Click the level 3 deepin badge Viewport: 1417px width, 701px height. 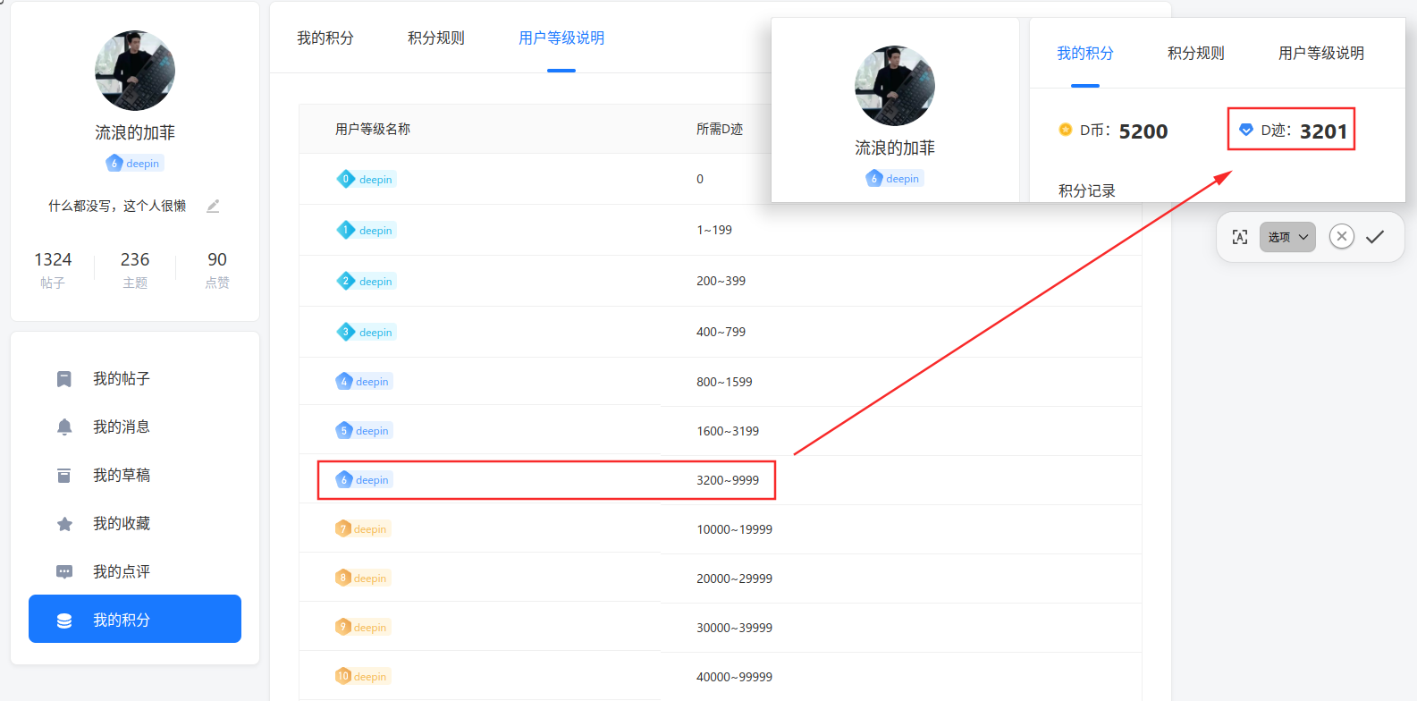pyautogui.click(x=367, y=332)
